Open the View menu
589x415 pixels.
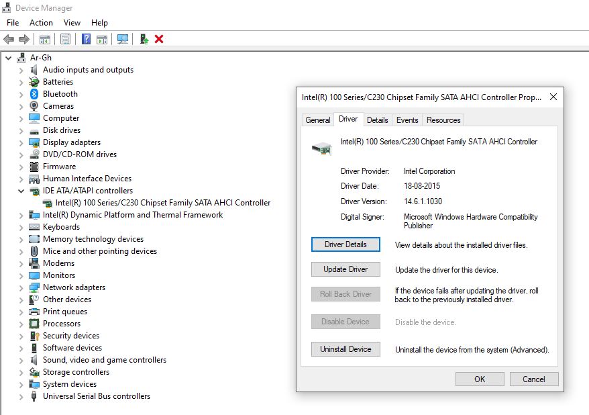click(x=72, y=23)
